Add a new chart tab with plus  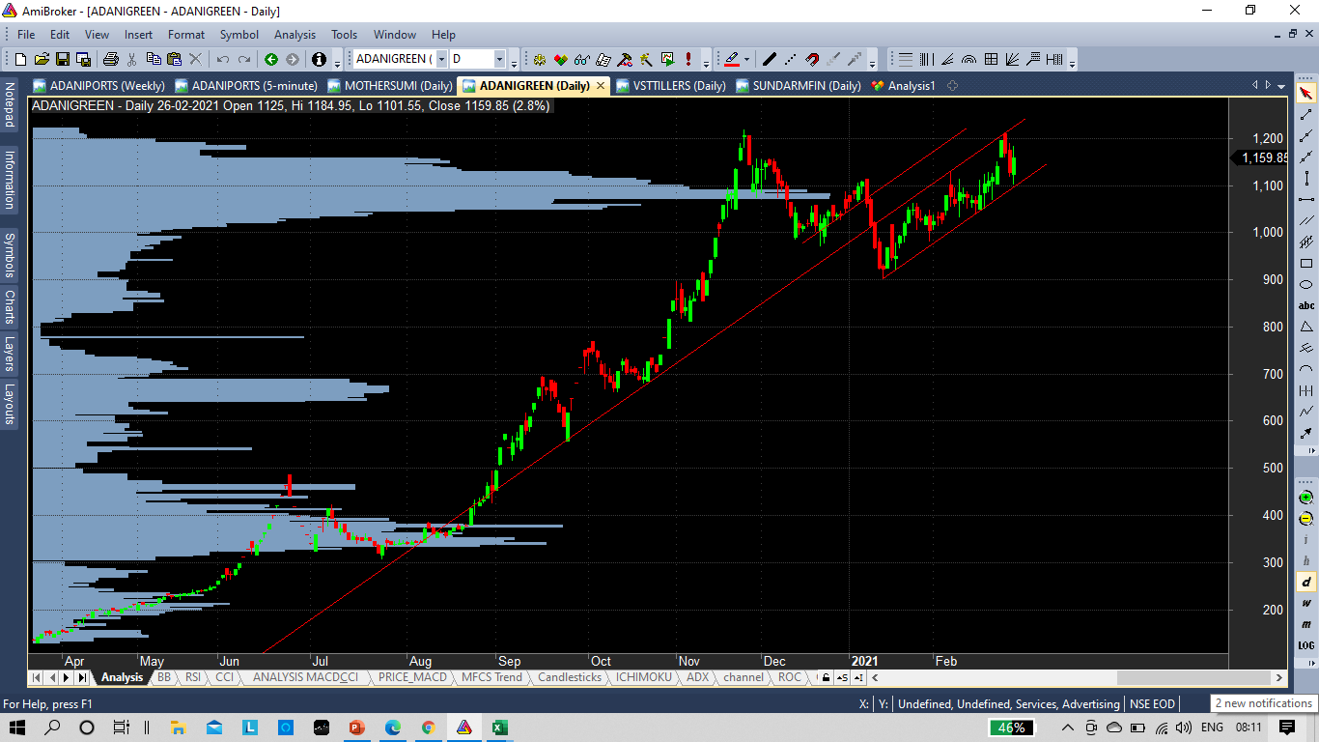click(x=953, y=86)
